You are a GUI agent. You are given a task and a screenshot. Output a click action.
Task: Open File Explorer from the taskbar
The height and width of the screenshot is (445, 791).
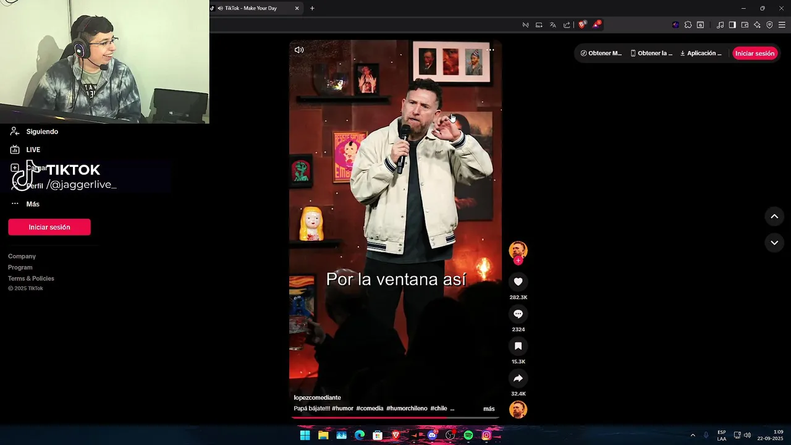click(323, 435)
